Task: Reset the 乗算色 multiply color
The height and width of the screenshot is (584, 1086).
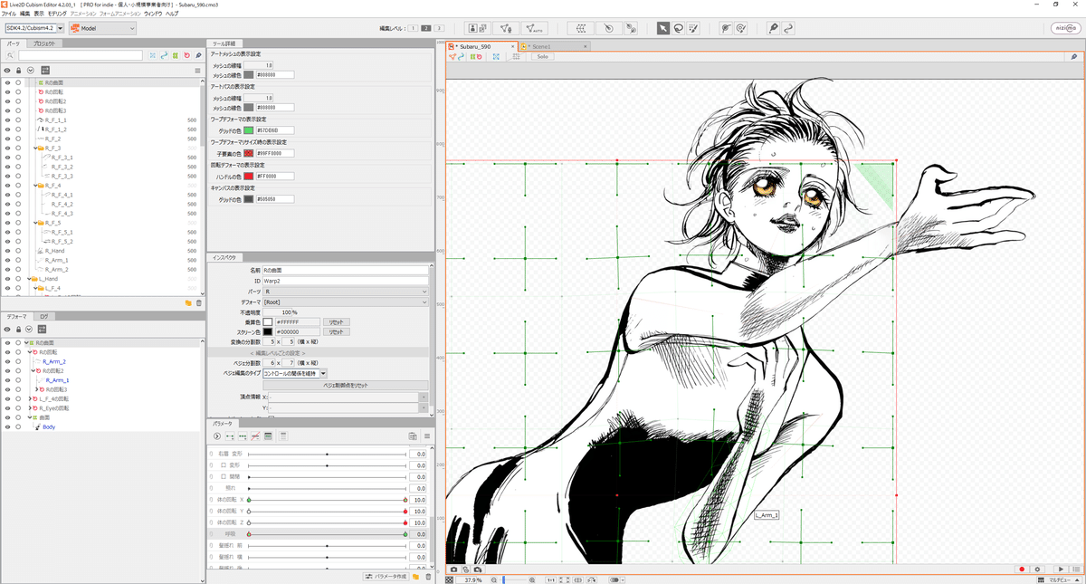Action: point(337,321)
